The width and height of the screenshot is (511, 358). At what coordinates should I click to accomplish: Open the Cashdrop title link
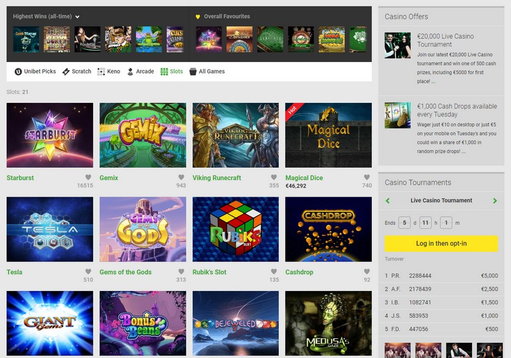299,272
